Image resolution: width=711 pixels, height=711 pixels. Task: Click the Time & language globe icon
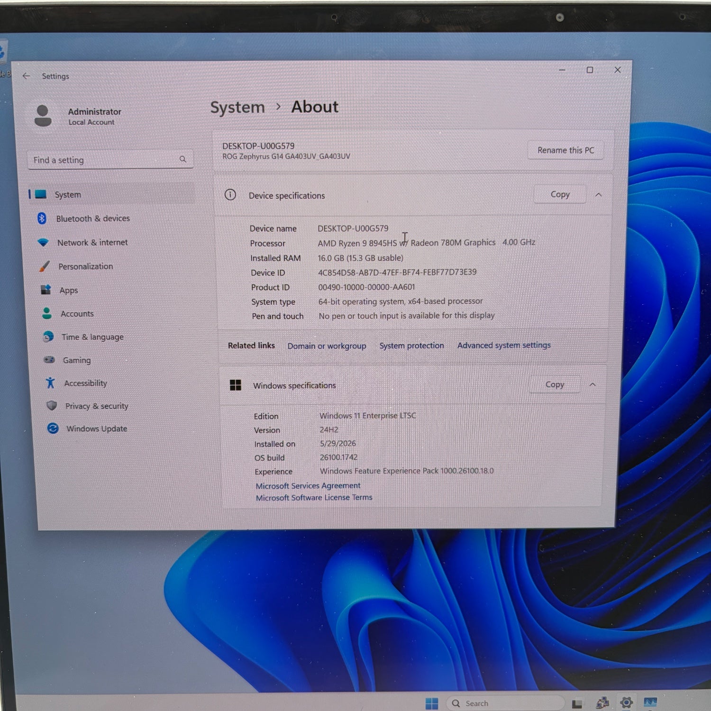48,337
